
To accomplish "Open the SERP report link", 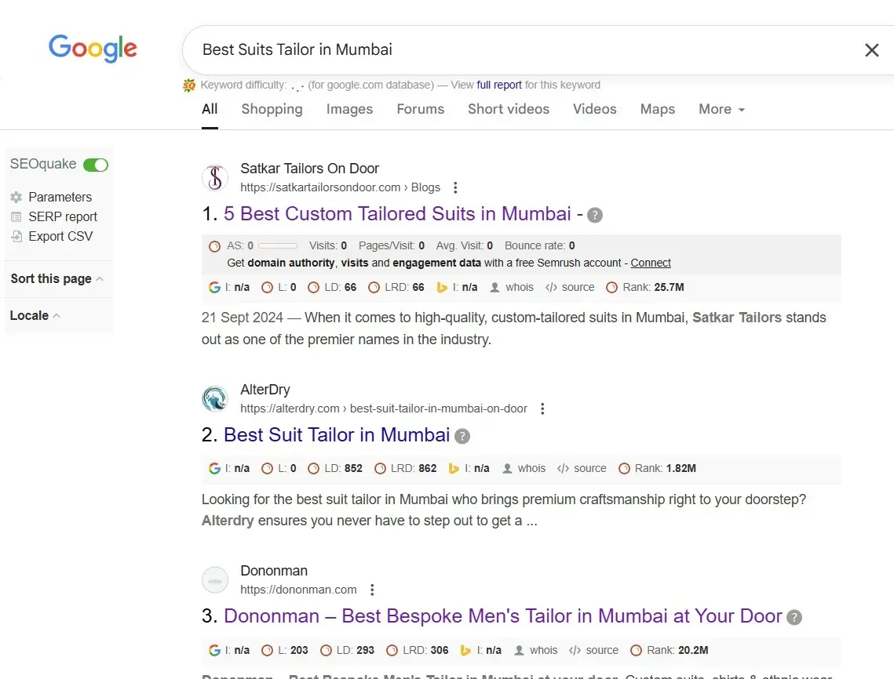I will (63, 217).
